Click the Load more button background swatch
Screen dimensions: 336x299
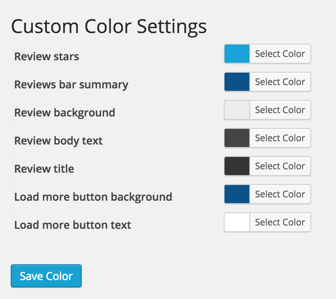coord(236,194)
